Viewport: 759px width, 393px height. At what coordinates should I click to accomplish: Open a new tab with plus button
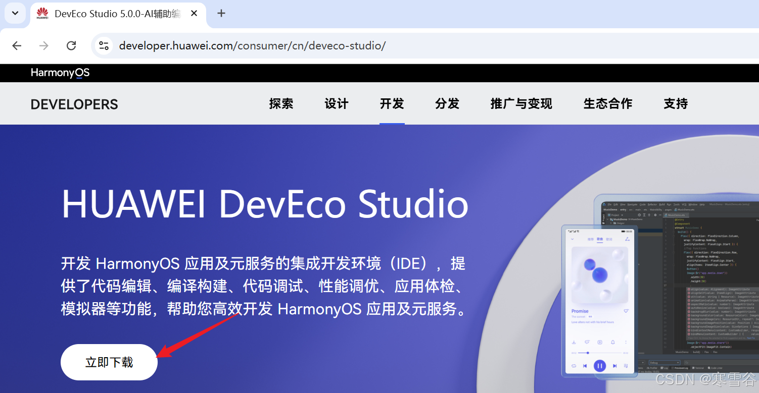pos(221,14)
